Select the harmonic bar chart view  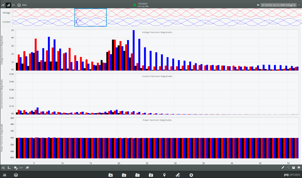point(9,5)
